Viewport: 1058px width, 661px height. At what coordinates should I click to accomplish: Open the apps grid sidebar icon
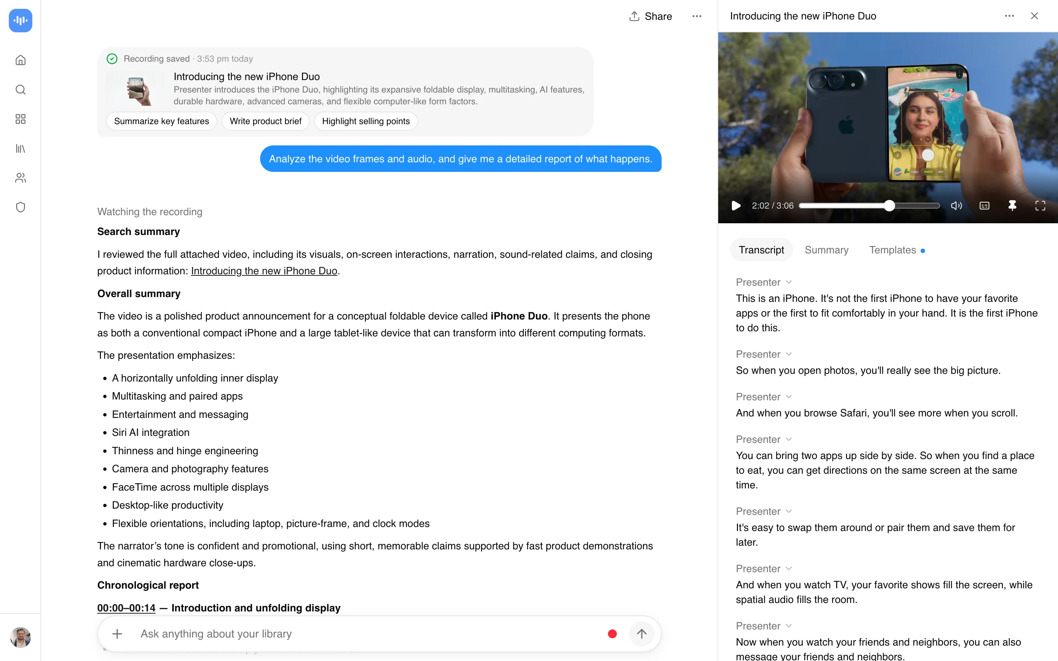21,119
